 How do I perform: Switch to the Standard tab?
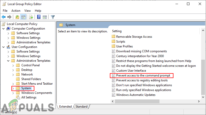[x=81, y=107]
